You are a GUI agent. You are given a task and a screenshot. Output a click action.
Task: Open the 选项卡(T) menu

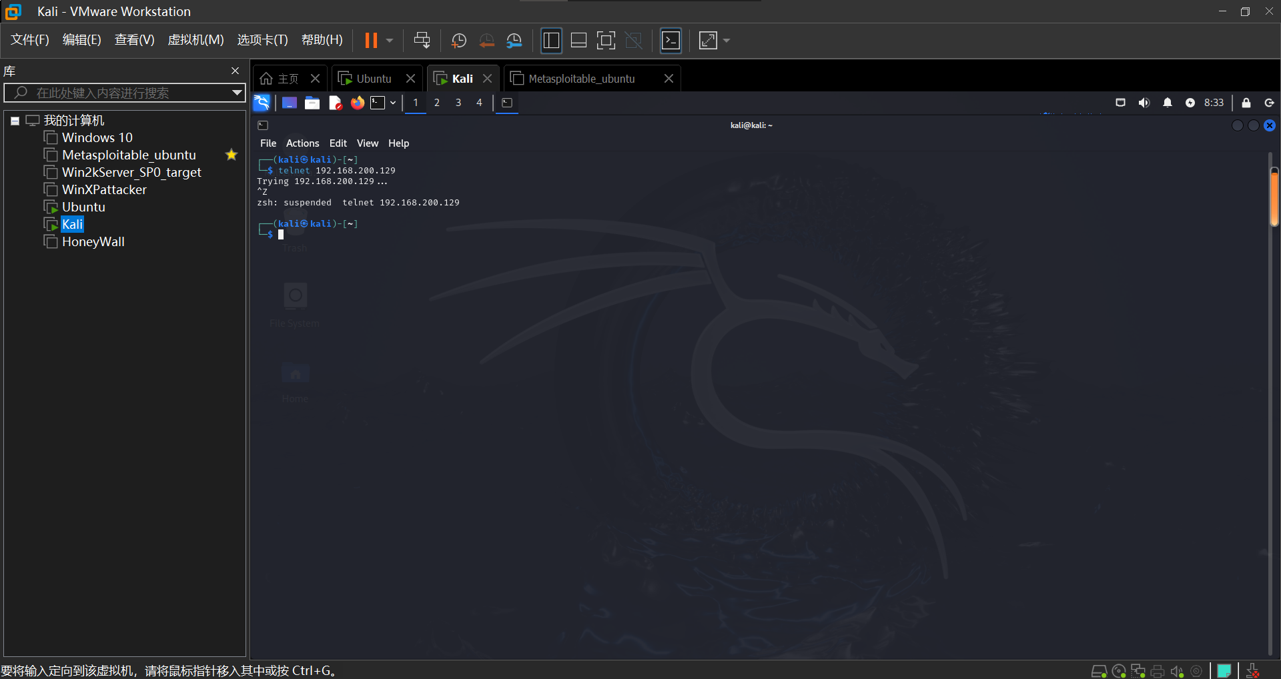(x=262, y=40)
